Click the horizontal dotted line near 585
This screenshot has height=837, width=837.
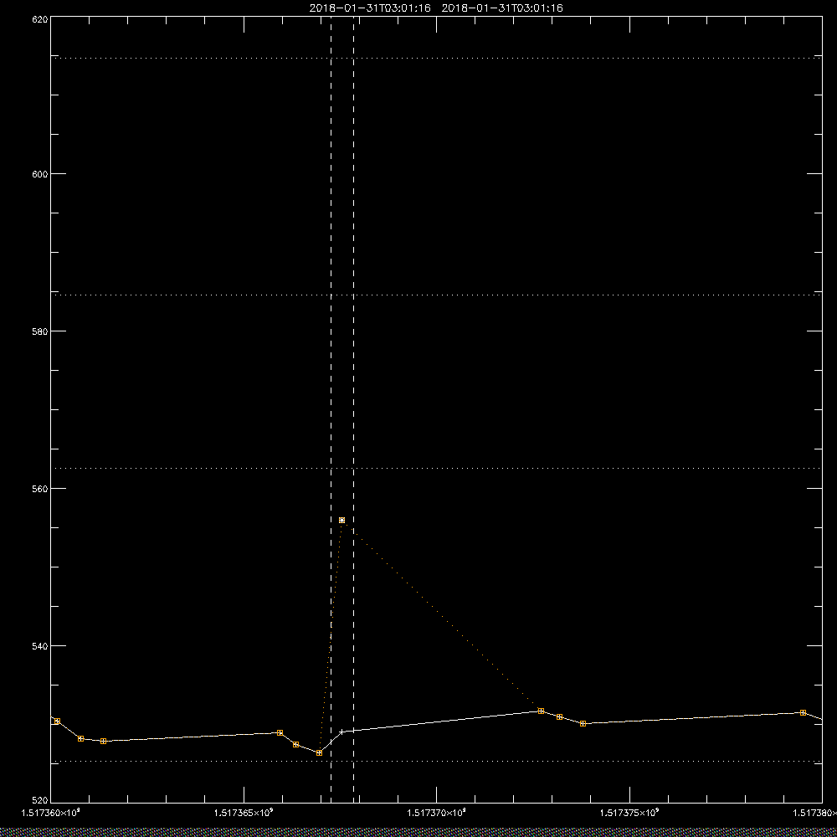436,295
